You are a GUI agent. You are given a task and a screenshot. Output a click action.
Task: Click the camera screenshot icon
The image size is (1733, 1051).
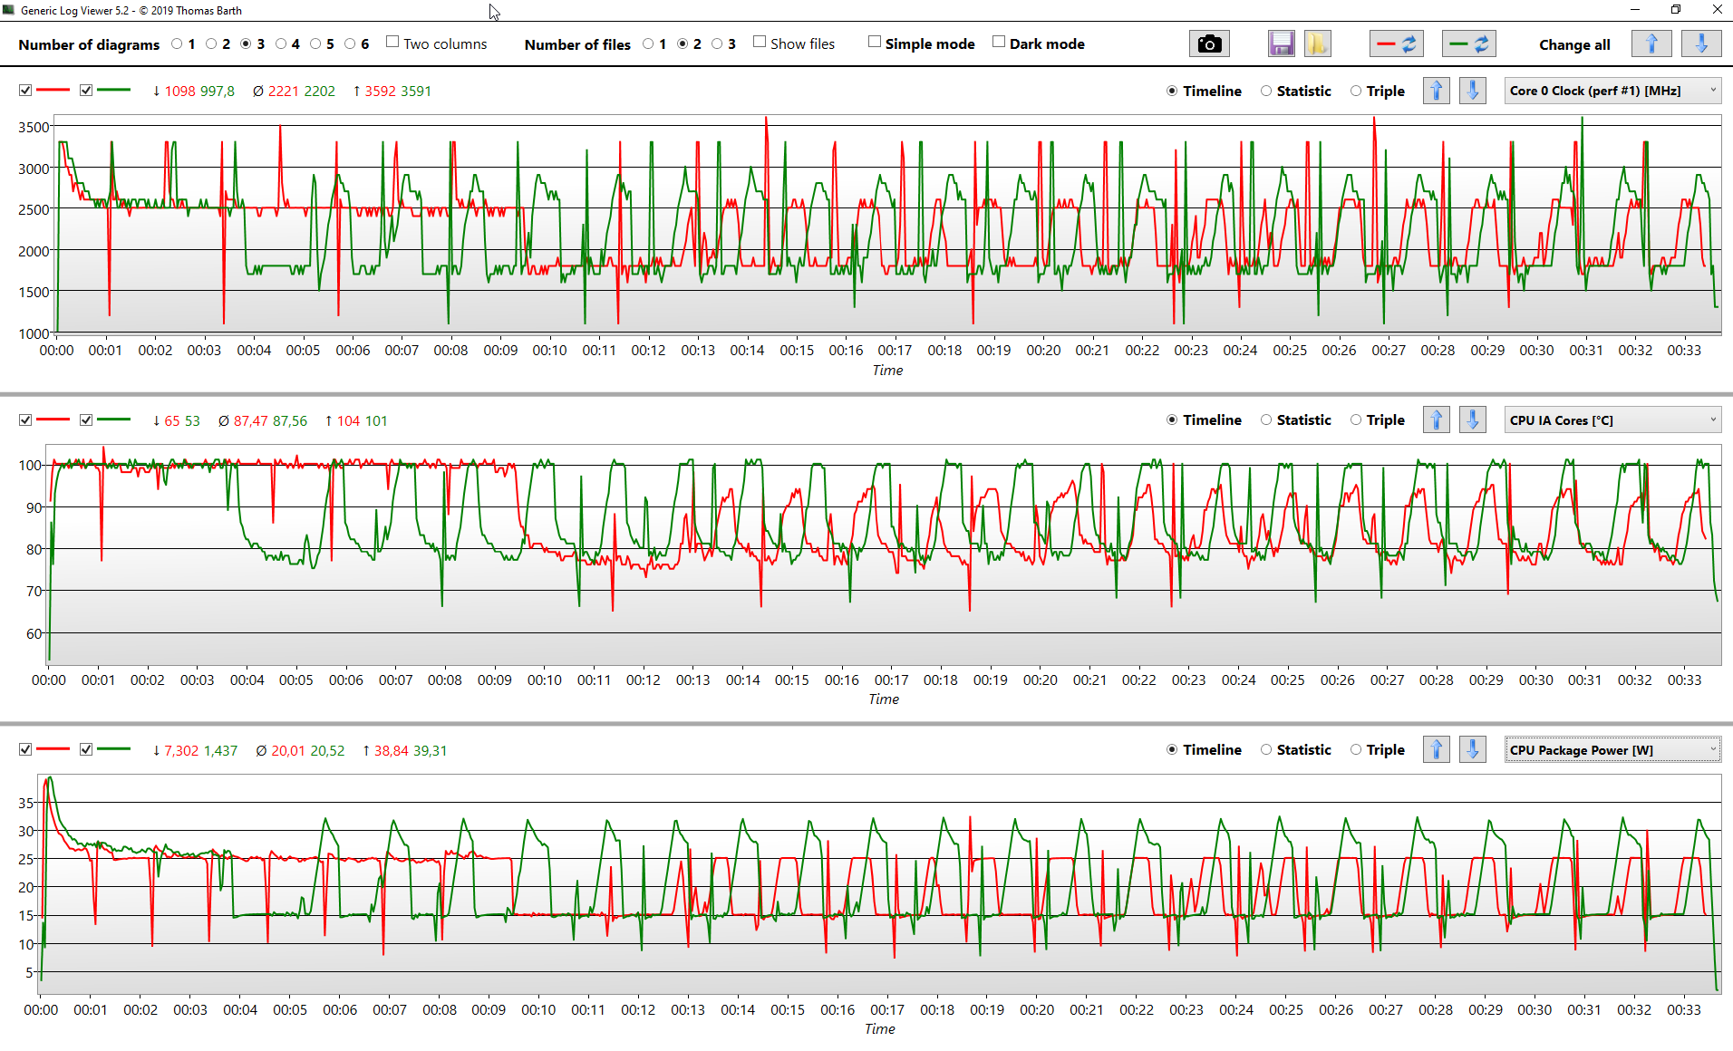click(x=1208, y=44)
